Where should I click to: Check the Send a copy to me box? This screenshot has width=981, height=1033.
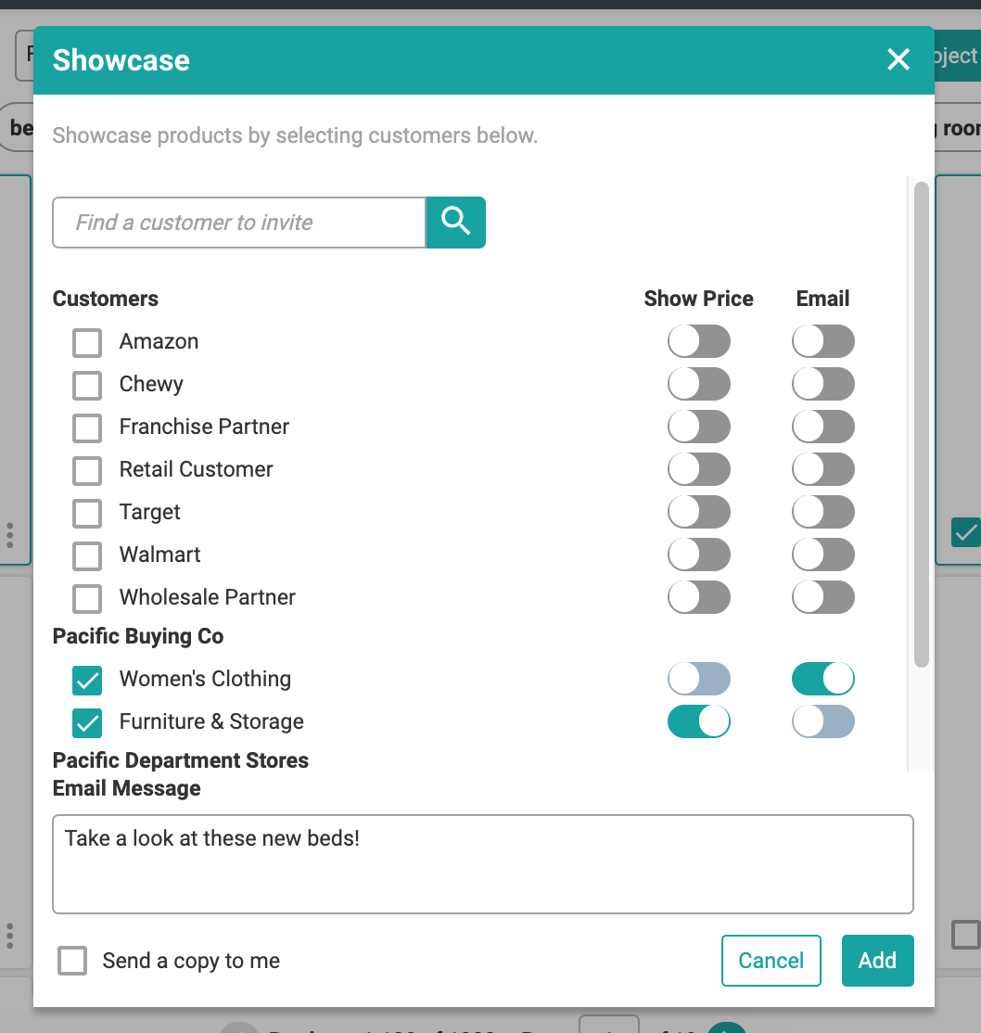click(73, 961)
